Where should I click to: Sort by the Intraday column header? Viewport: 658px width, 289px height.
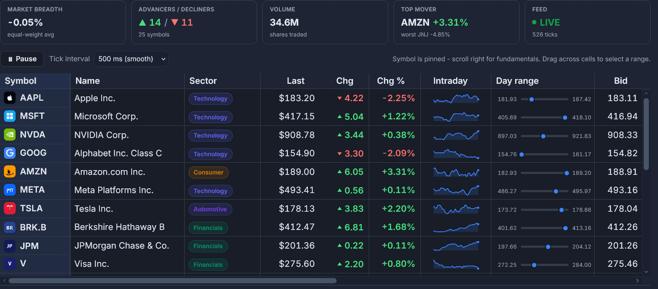point(455,81)
